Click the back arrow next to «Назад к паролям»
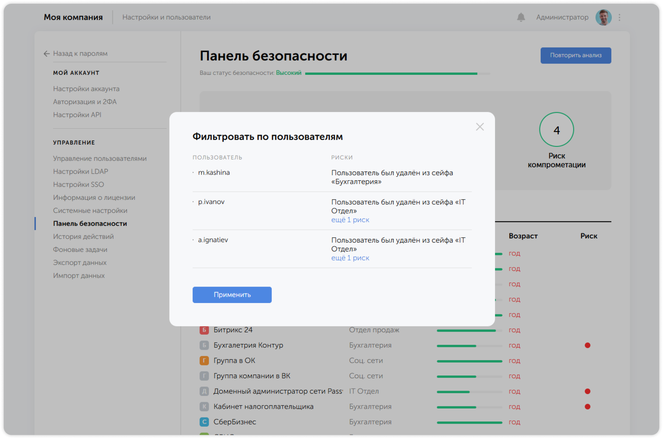The height and width of the screenshot is (439, 663). pos(46,54)
